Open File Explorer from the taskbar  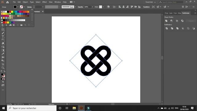74,108
